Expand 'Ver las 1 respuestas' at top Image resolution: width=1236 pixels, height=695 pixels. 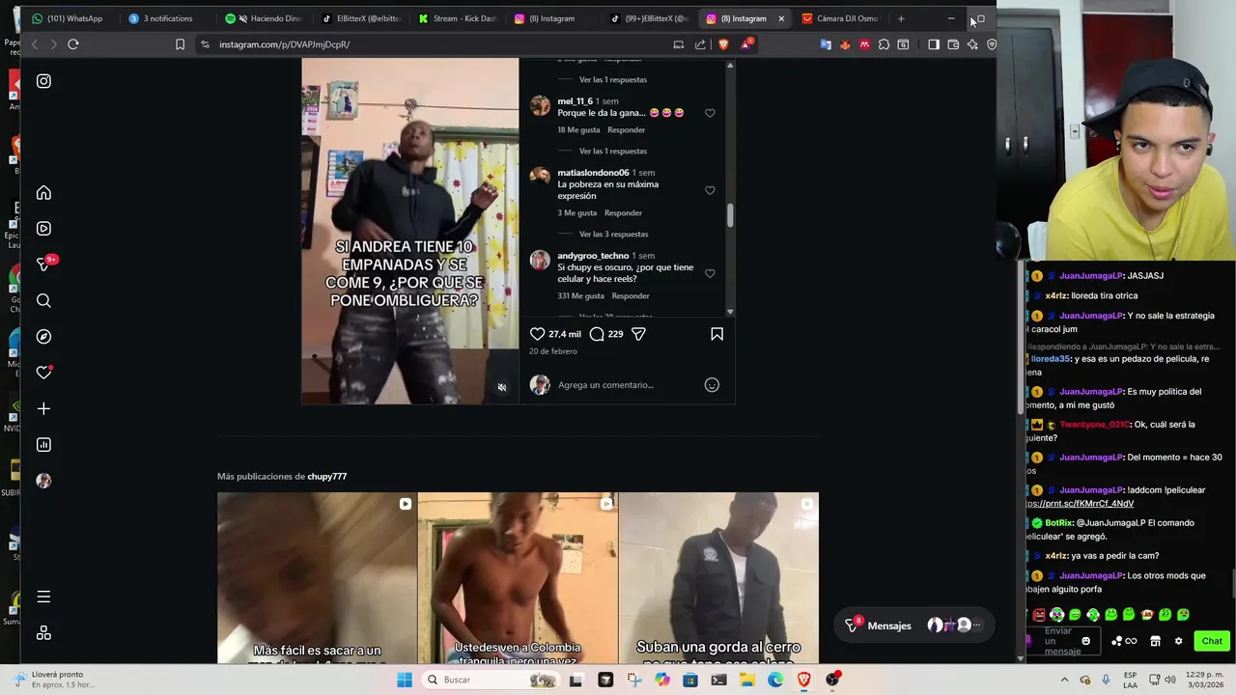click(x=613, y=80)
